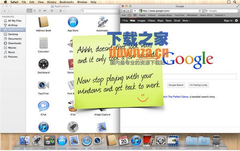Switch Finder to column view

[40, 11]
